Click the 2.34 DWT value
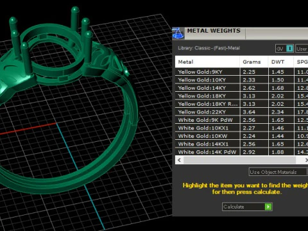This screenshot has width=308, height=231. [x=278, y=112]
